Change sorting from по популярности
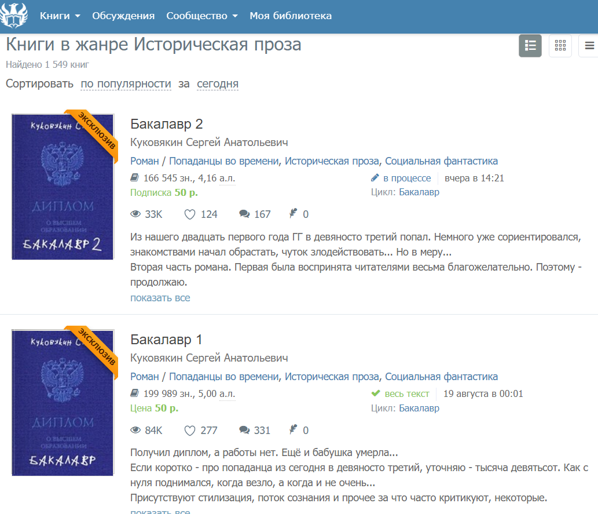The width and height of the screenshot is (598, 514). click(x=126, y=84)
